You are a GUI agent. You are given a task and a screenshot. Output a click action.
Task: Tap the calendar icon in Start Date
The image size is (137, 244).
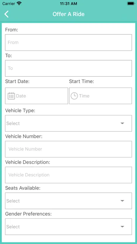[11, 96]
